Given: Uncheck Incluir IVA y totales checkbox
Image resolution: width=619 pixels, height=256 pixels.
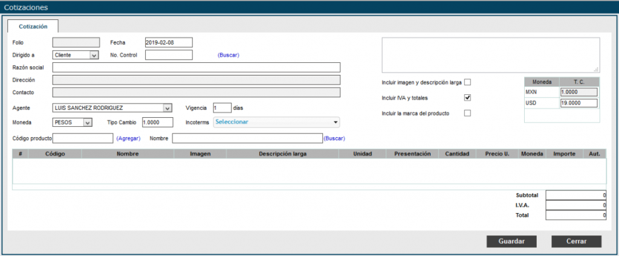Looking at the screenshot, I should [467, 98].
